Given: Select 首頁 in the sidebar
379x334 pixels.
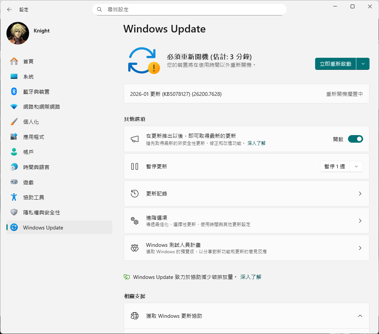Looking at the screenshot, I should point(59,61).
